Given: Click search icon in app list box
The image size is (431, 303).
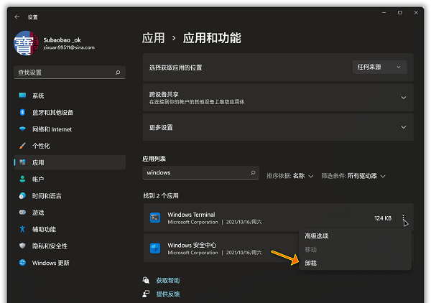Looking at the screenshot, I should pyautogui.click(x=252, y=173).
